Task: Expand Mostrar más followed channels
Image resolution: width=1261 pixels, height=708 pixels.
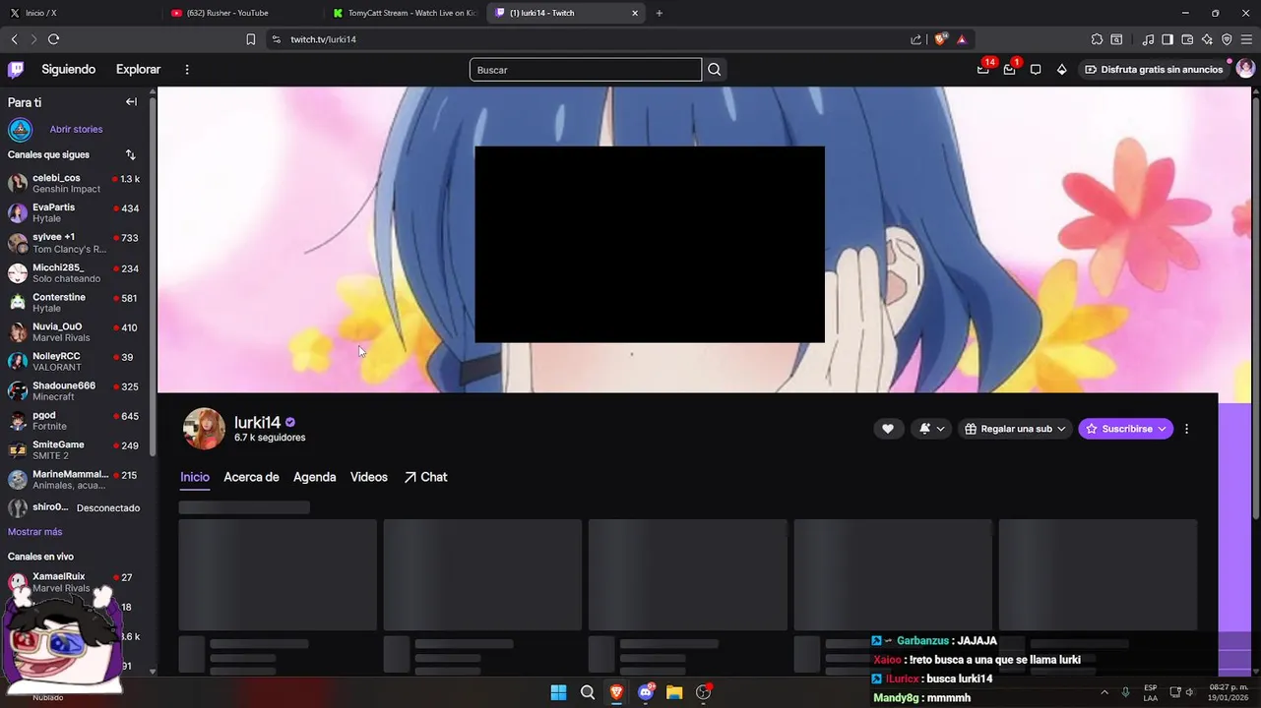Action: coord(34,532)
